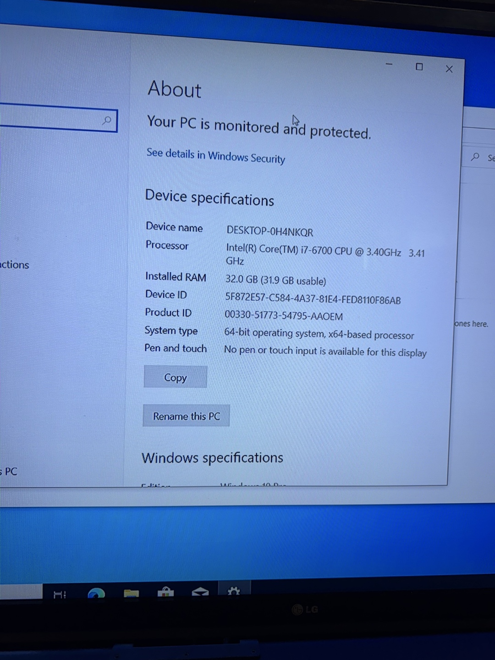Click installed RAM value 32.0 GB

(275, 280)
